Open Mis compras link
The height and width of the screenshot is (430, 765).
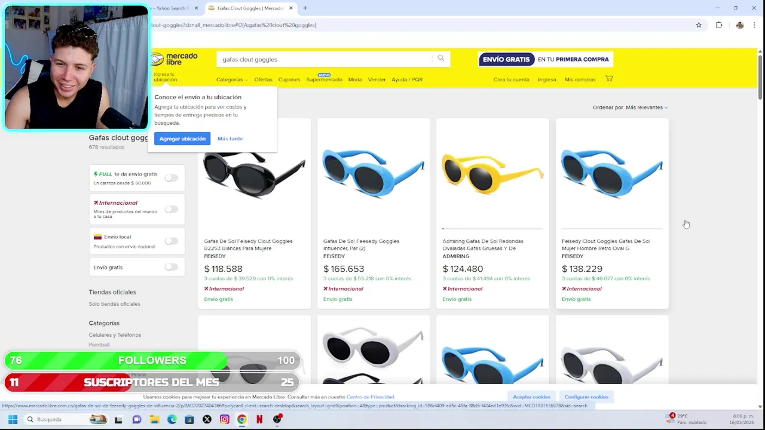pyautogui.click(x=580, y=79)
